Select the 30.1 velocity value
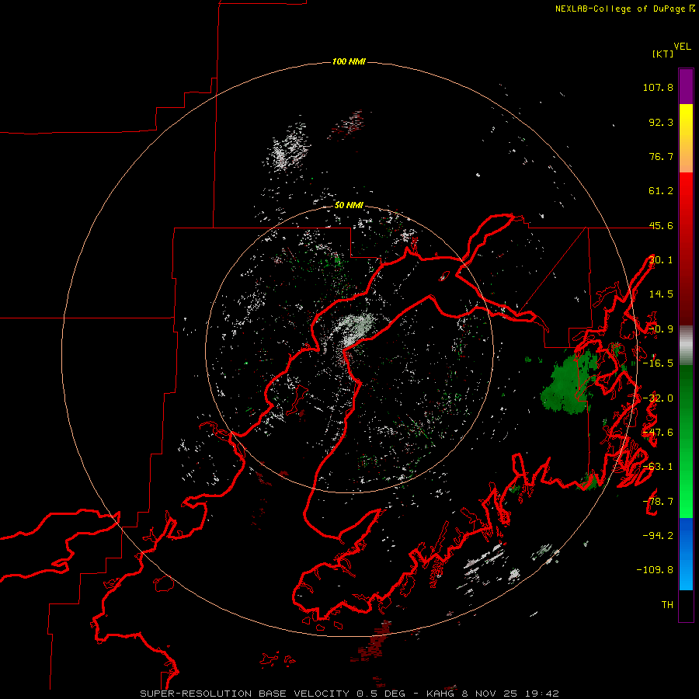The width and height of the screenshot is (699, 699). (661, 260)
